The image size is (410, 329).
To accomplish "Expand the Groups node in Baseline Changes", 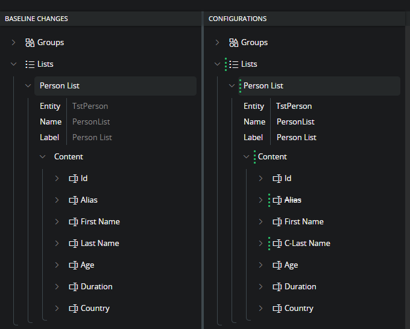I will [14, 43].
